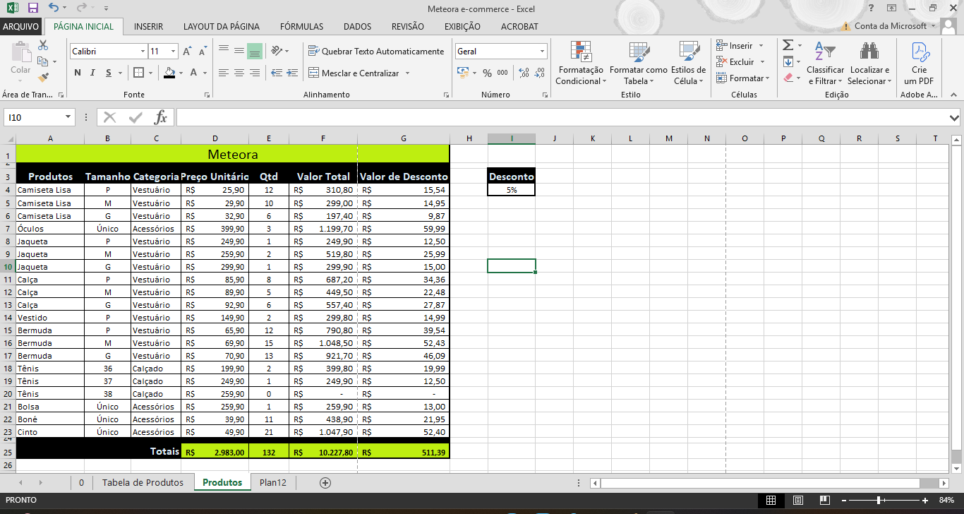The width and height of the screenshot is (964, 514).
Task: Open Formatação Condicional menu
Action: [581, 64]
